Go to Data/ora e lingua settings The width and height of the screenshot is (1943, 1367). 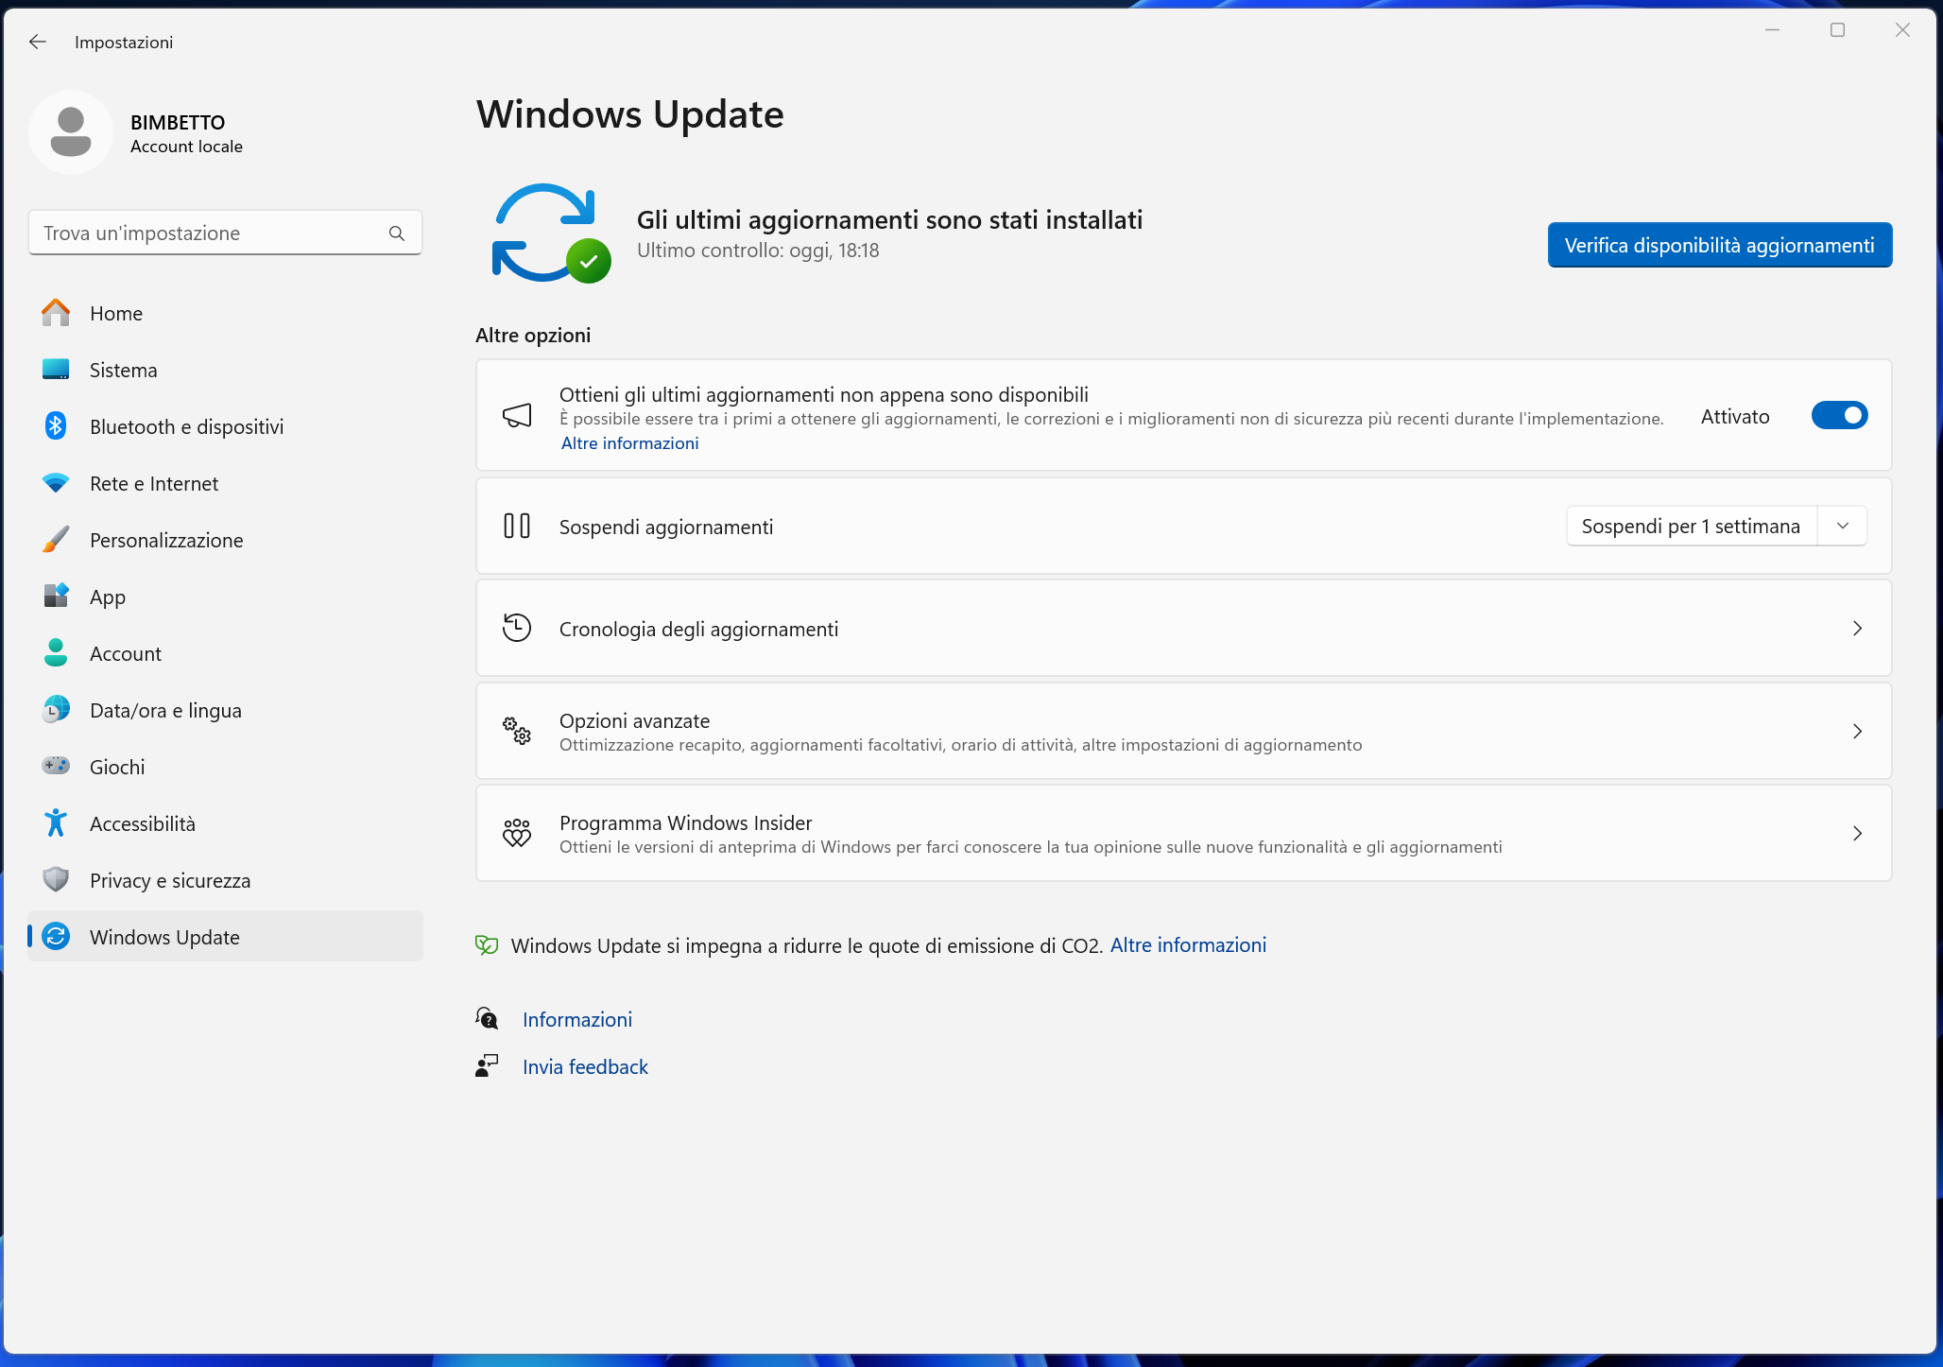coord(225,710)
